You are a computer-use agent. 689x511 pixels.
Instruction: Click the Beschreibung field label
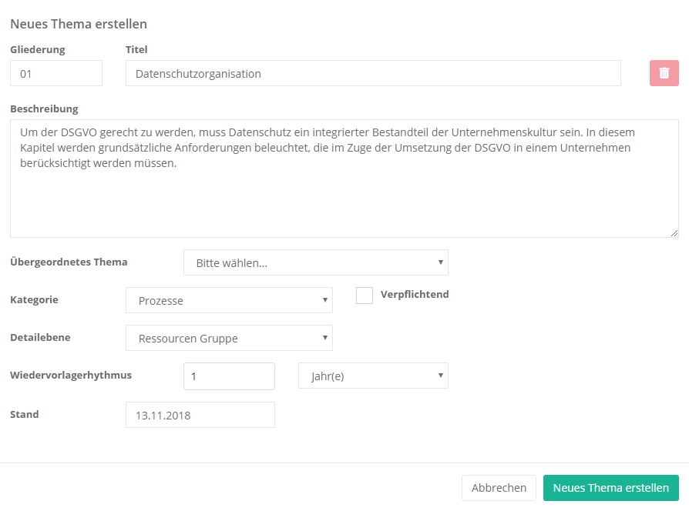44,109
